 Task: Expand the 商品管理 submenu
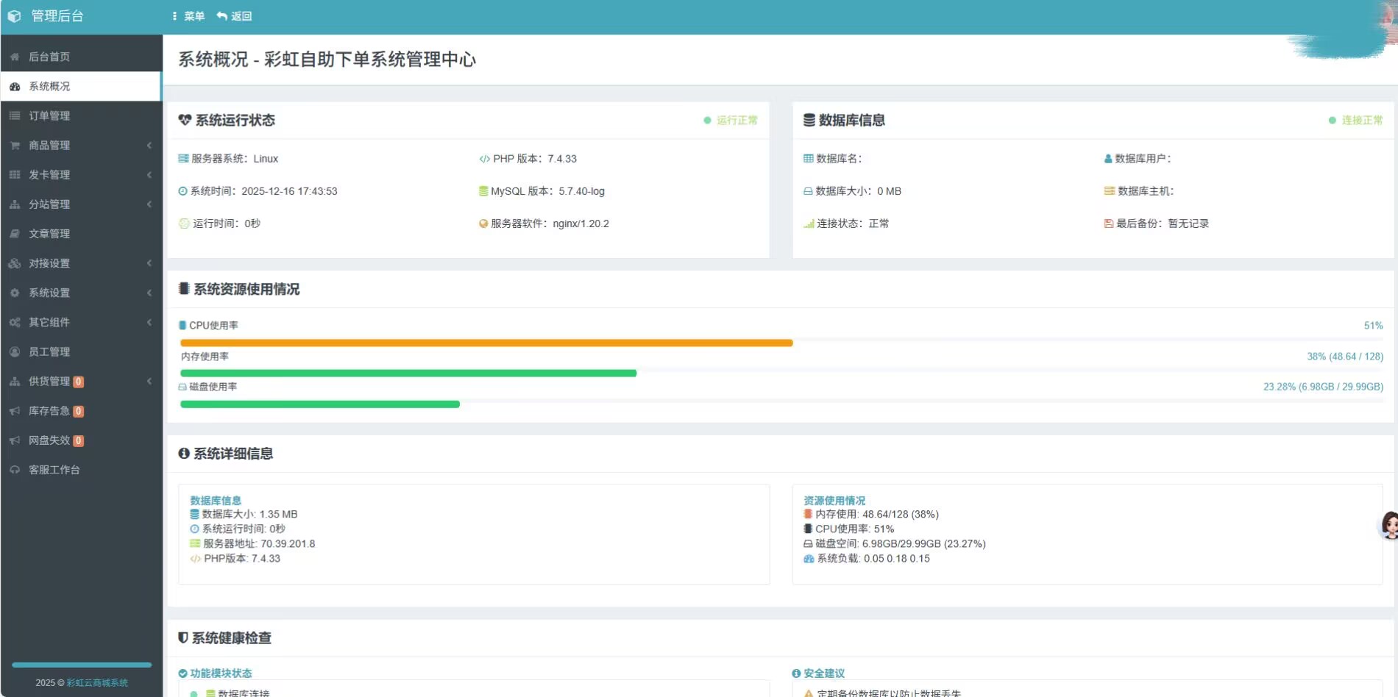[x=149, y=146]
